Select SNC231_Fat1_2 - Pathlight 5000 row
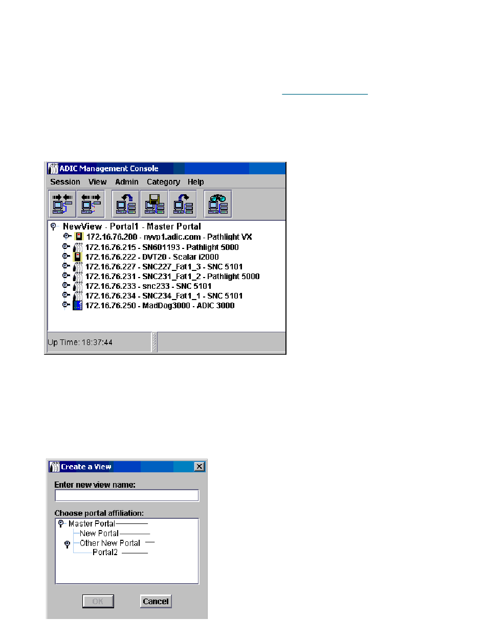This screenshot has height=641, width=486. pyautogui.click(x=172, y=277)
